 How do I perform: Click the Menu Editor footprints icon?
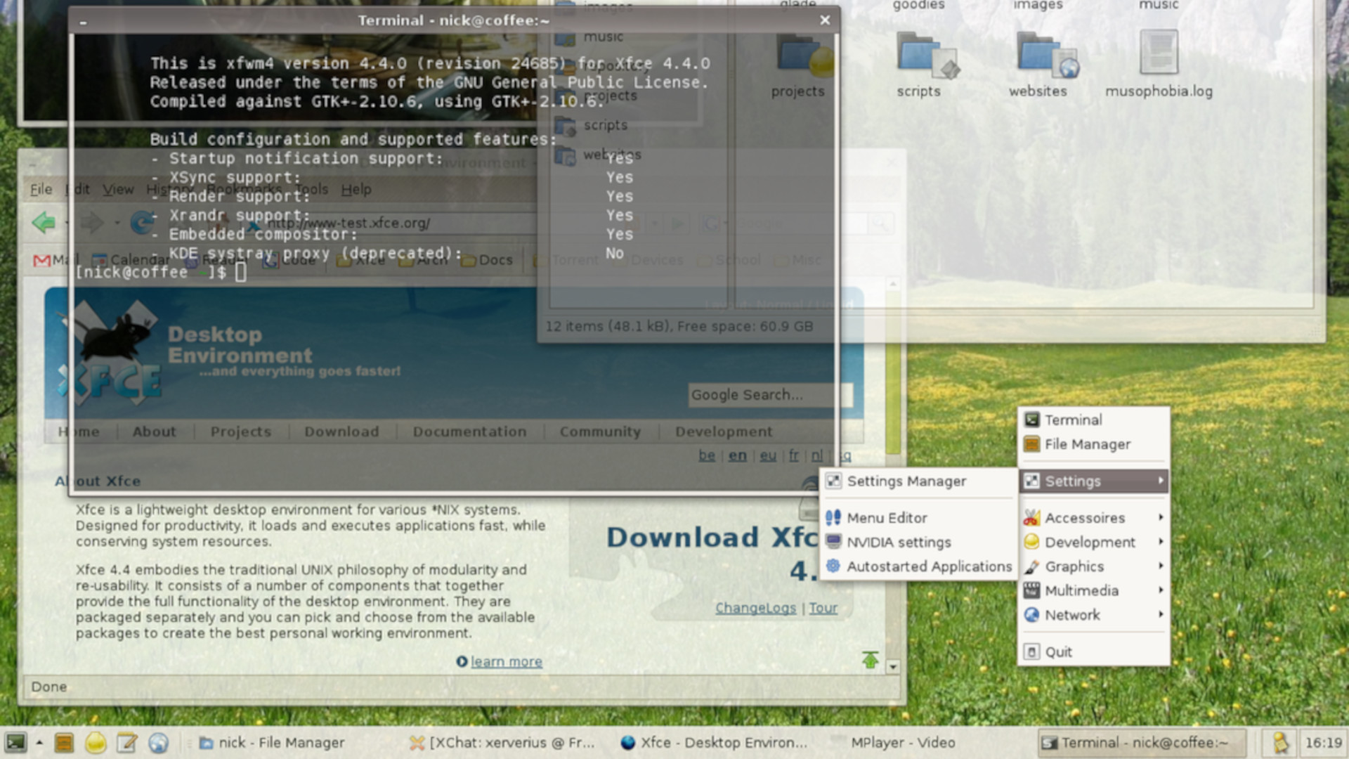pyautogui.click(x=833, y=518)
